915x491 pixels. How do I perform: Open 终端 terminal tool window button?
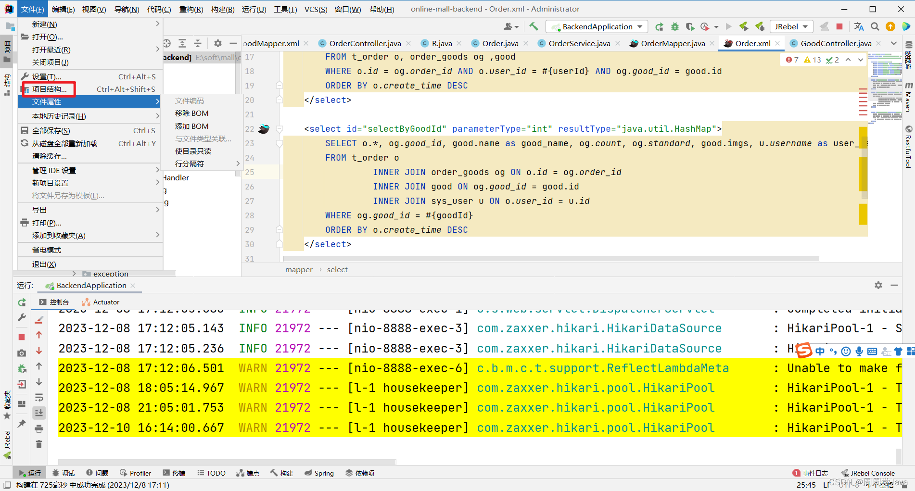(174, 473)
